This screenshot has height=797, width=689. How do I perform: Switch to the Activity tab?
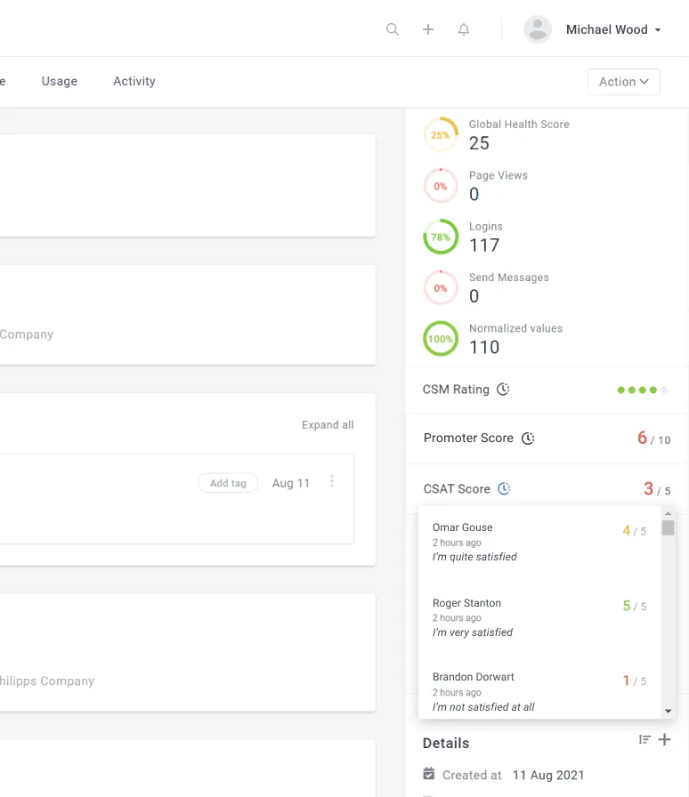click(134, 81)
